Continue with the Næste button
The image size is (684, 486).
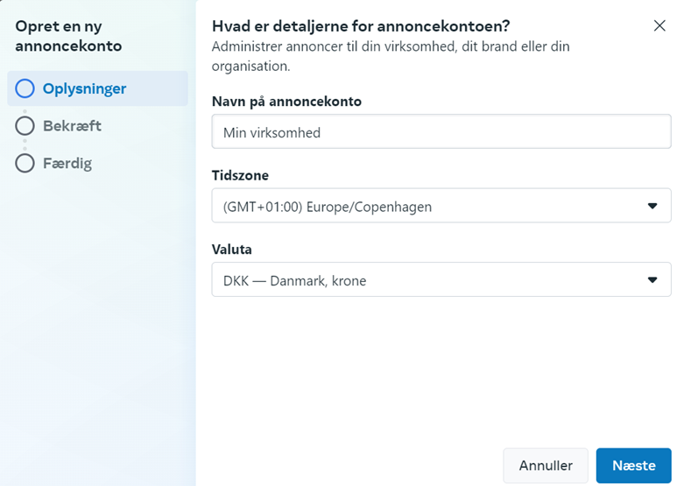(x=633, y=465)
